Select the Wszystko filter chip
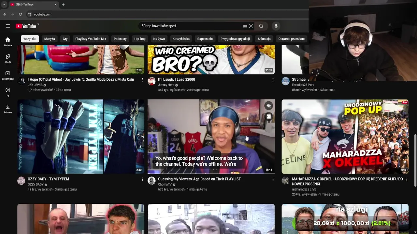This screenshot has width=417, height=234. [30, 39]
